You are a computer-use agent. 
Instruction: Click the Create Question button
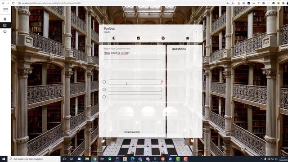coord(132,132)
